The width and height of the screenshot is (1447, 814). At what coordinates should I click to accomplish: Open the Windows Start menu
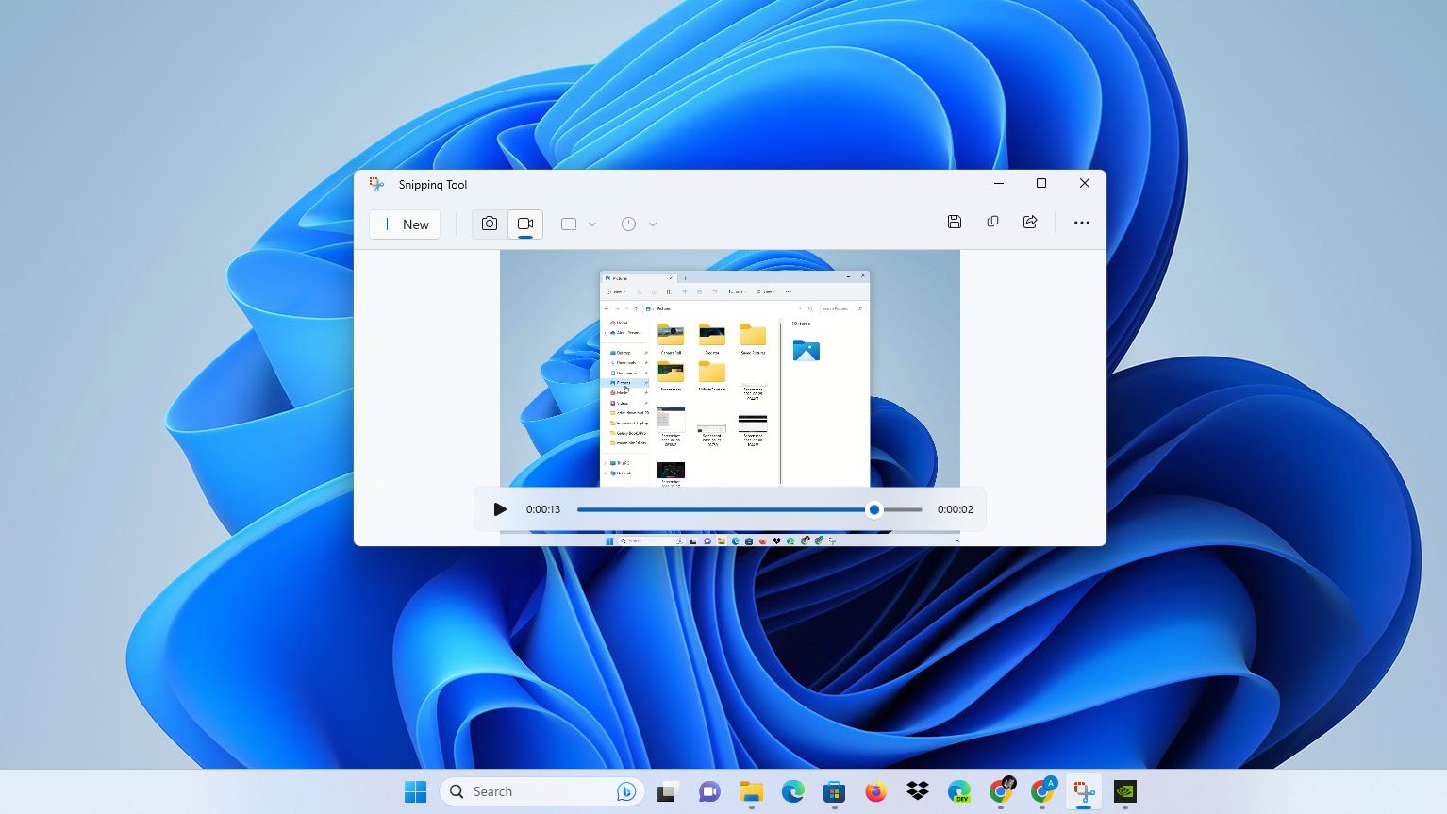pyautogui.click(x=416, y=791)
